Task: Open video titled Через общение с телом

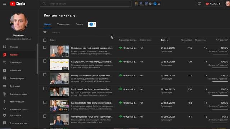Action: [x=92, y=116]
